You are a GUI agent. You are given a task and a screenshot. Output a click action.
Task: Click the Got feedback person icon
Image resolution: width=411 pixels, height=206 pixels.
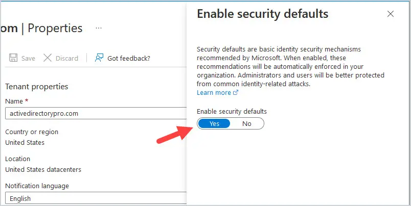[x=99, y=58]
